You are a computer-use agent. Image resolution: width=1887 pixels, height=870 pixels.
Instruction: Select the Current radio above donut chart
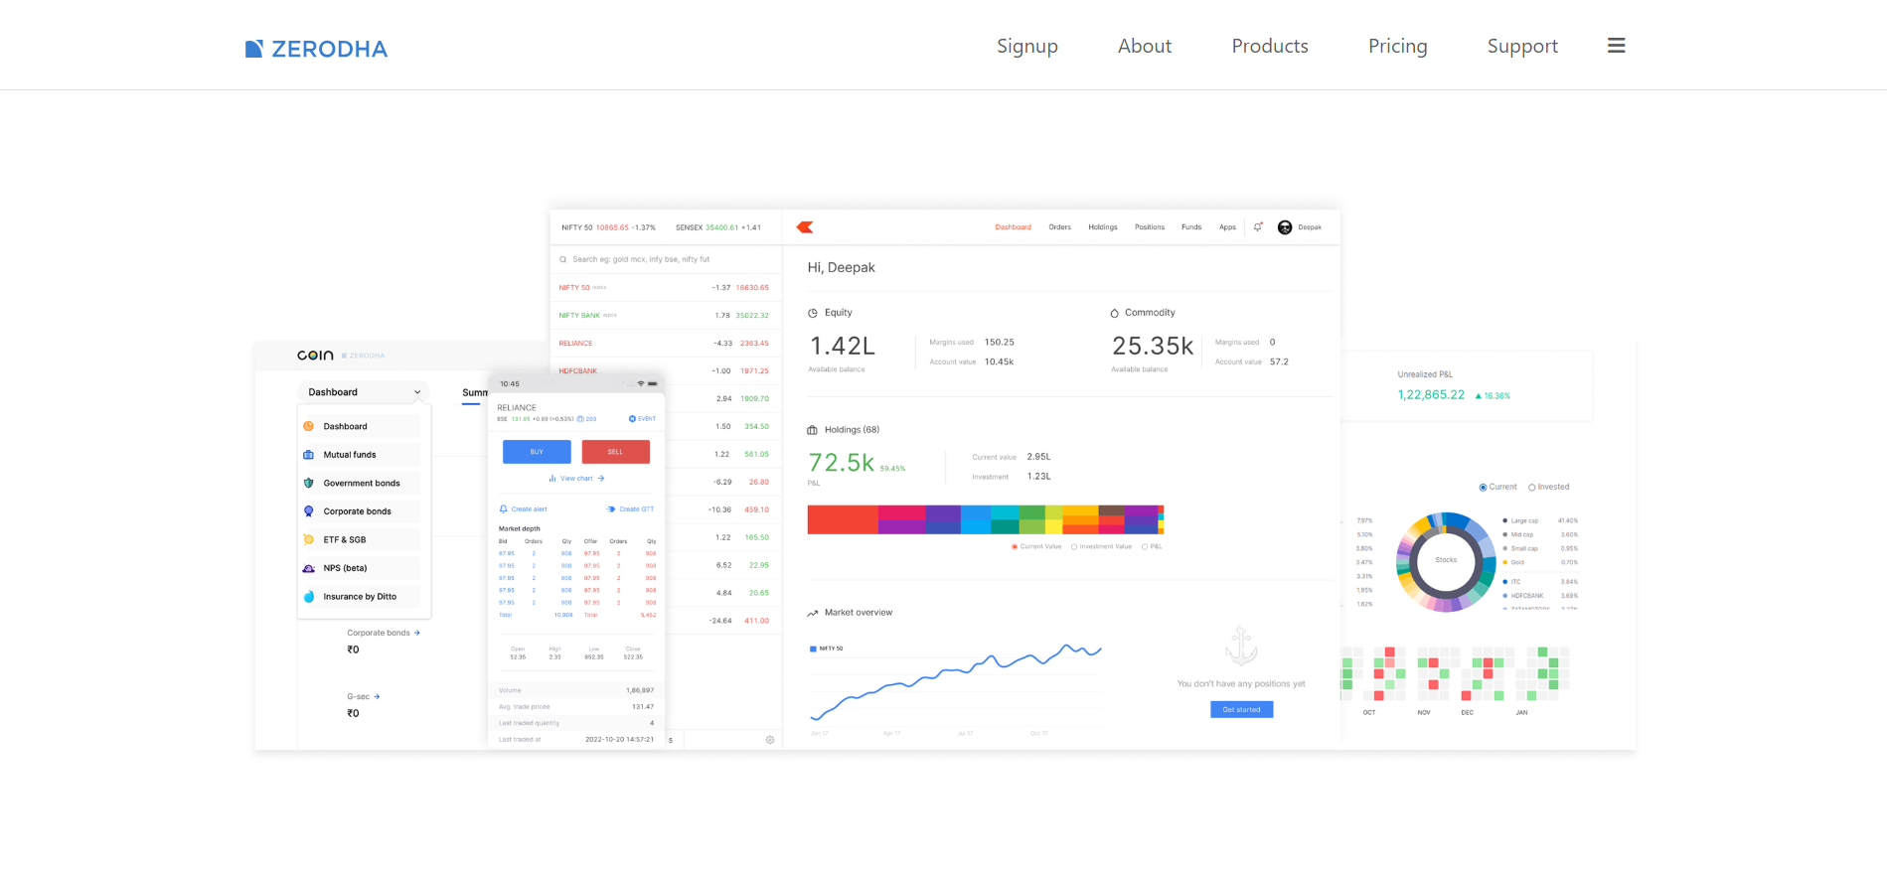tap(1483, 488)
